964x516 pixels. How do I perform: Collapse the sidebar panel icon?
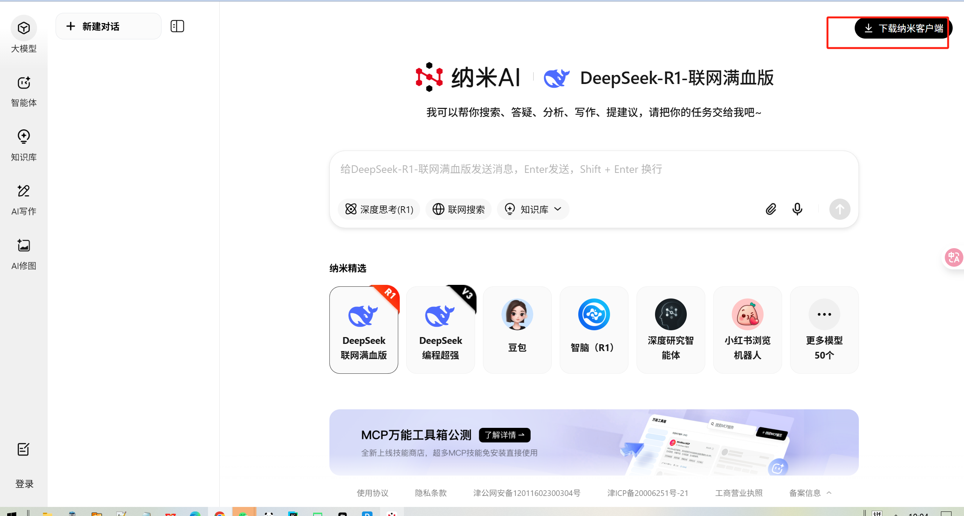[x=177, y=26]
